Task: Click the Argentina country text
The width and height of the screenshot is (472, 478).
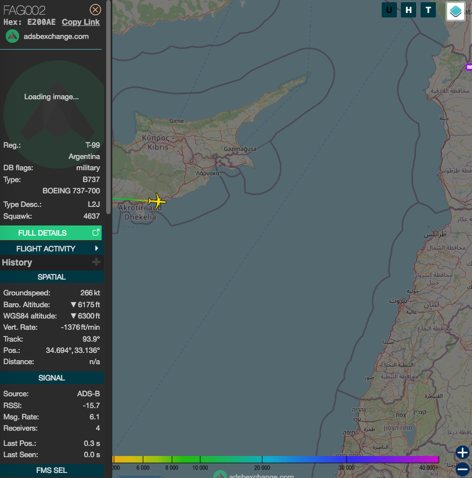Action: point(84,156)
